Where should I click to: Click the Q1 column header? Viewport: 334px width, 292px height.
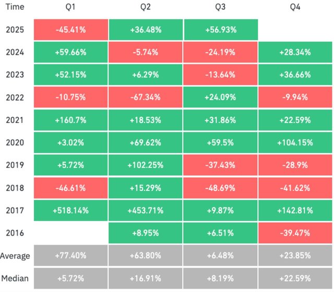(71, 8)
